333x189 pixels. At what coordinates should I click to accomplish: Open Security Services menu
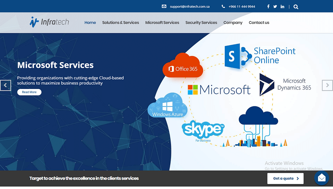pyautogui.click(x=201, y=22)
